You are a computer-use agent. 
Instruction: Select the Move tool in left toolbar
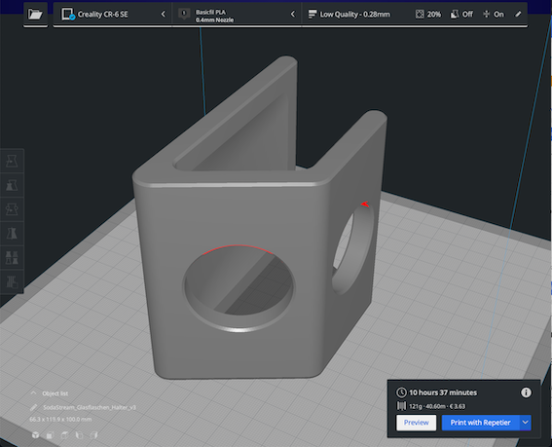(12, 161)
